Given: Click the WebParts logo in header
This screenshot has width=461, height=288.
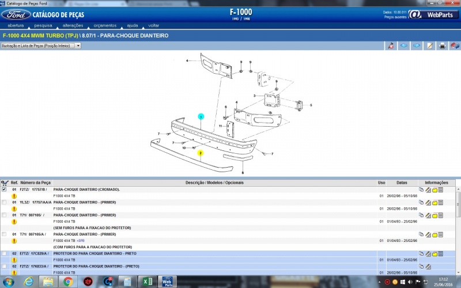Looking at the screenshot, I should 434,15.
